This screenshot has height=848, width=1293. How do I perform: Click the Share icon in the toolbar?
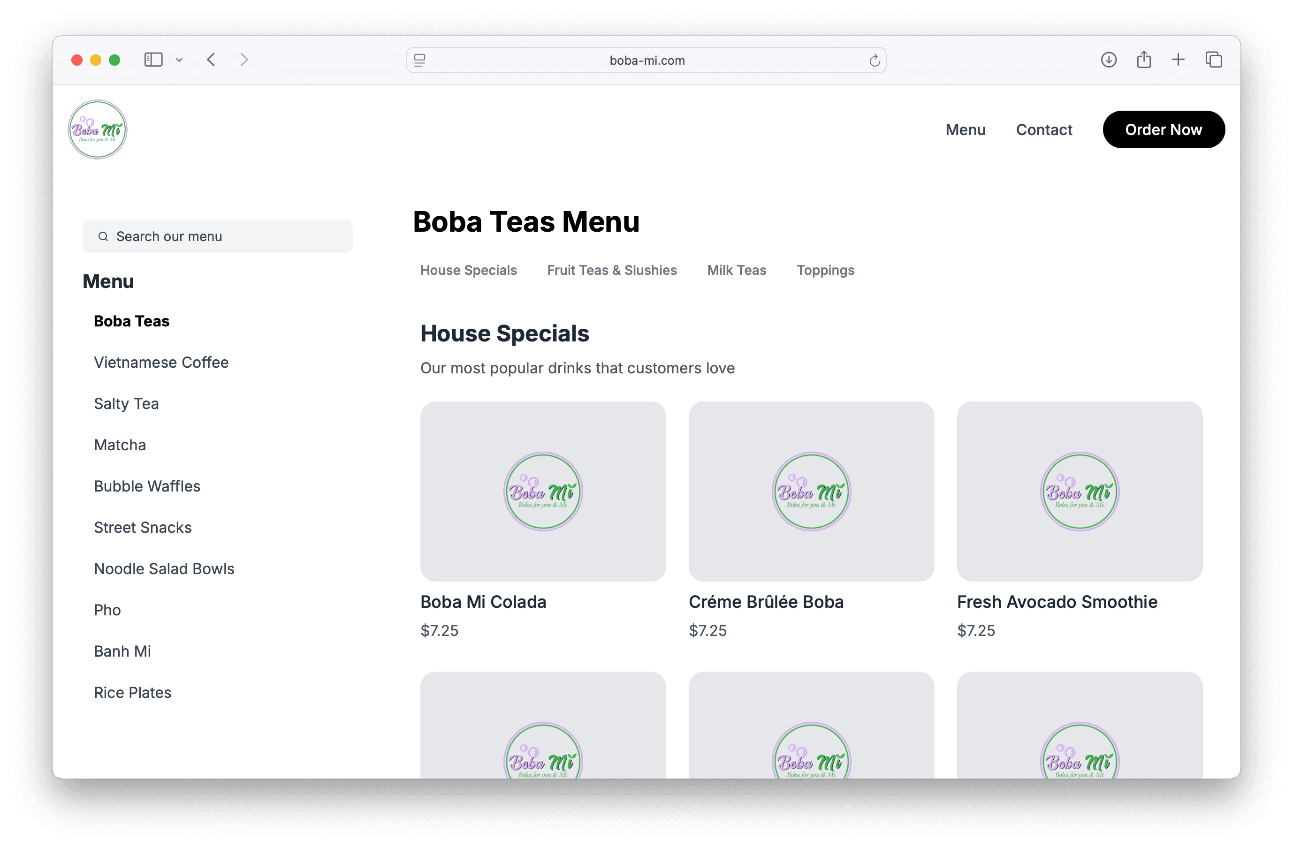tap(1144, 59)
